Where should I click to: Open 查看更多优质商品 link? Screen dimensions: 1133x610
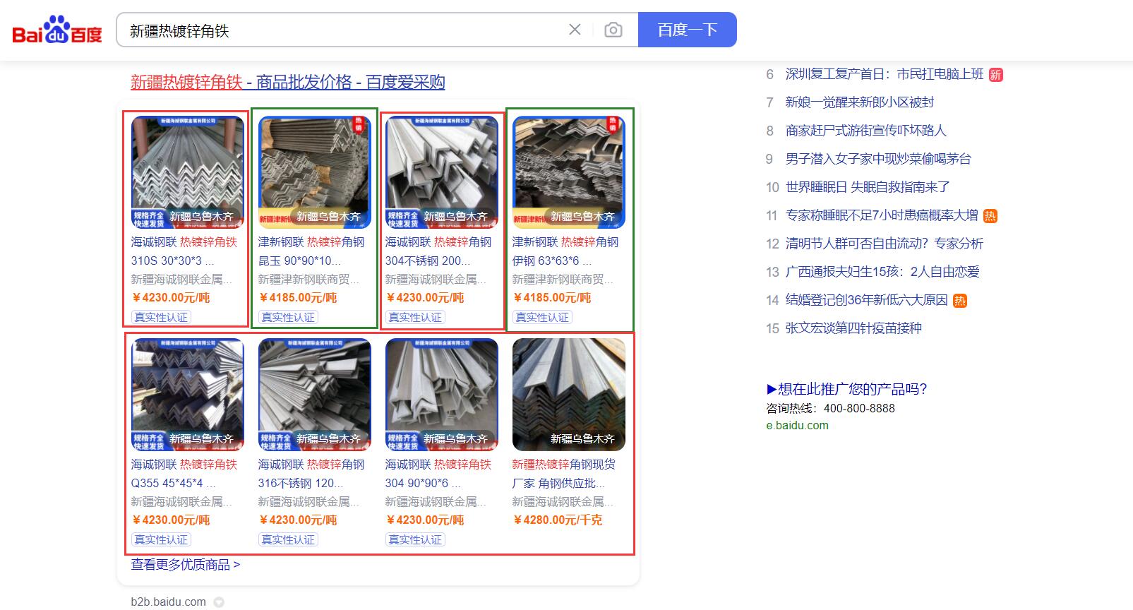[185, 564]
